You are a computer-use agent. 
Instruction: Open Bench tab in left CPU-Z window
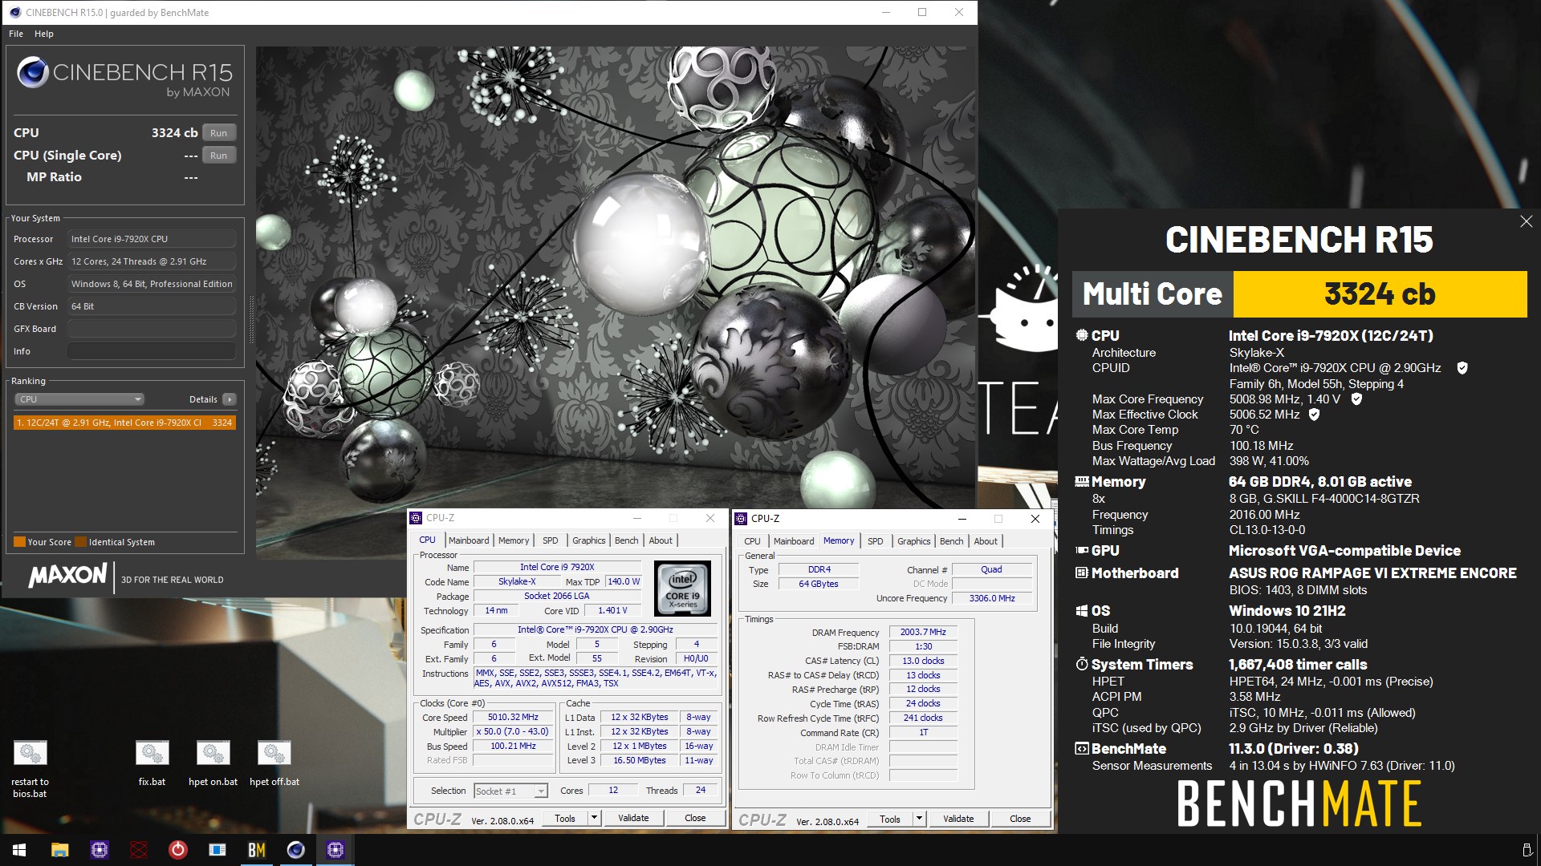pyautogui.click(x=626, y=540)
